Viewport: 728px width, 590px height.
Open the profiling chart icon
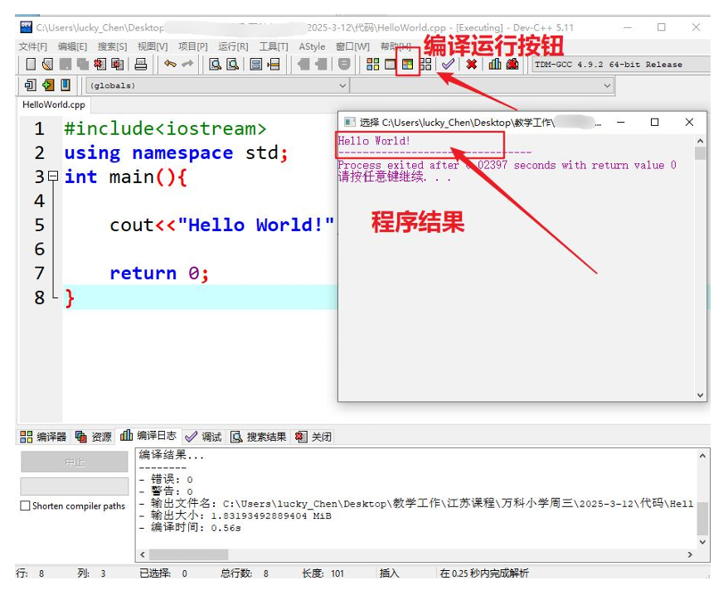pos(493,65)
